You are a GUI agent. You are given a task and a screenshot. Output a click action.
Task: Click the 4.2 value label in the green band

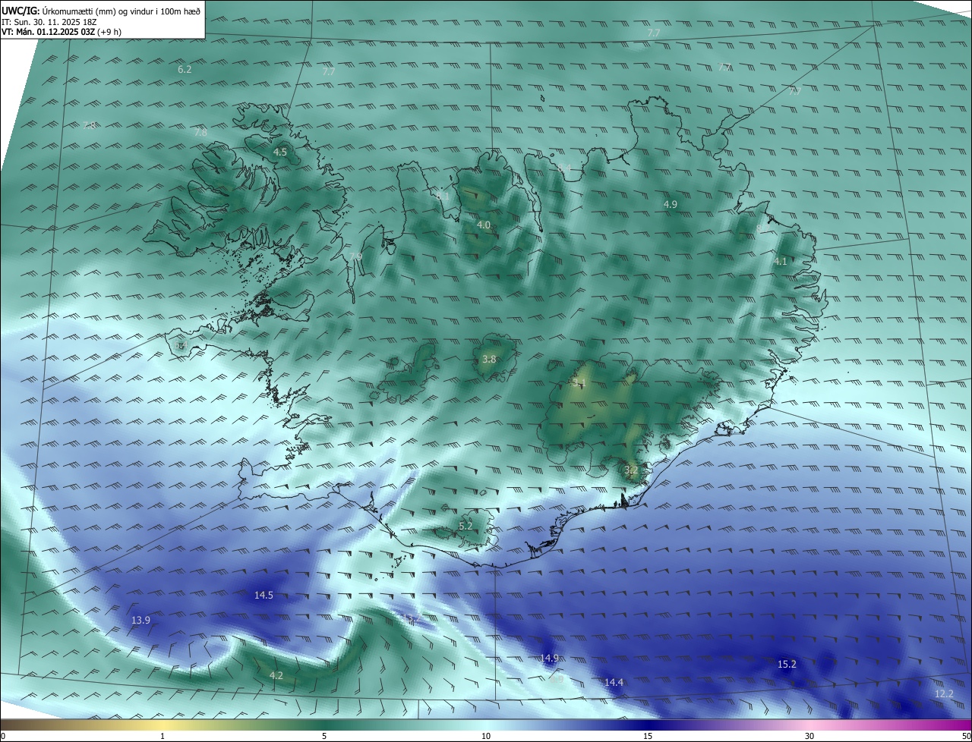pyautogui.click(x=276, y=675)
